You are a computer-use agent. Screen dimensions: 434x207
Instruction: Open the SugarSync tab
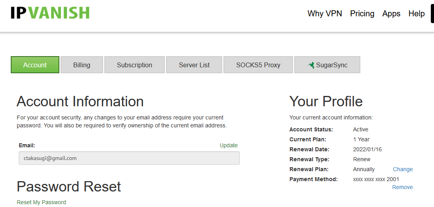[327, 65]
